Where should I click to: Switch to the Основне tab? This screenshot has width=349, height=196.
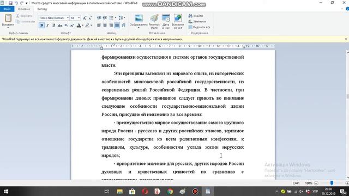click(x=24, y=9)
